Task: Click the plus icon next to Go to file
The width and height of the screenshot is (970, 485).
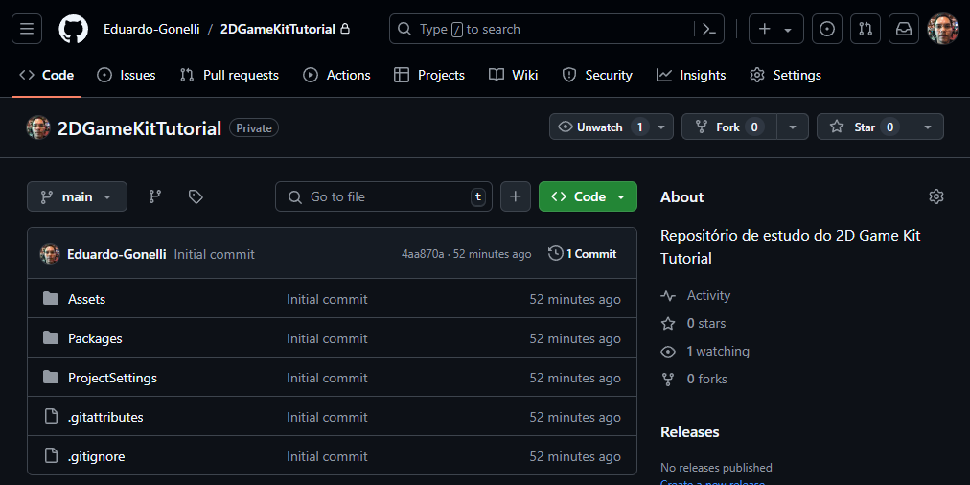Action: click(x=516, y=196)
